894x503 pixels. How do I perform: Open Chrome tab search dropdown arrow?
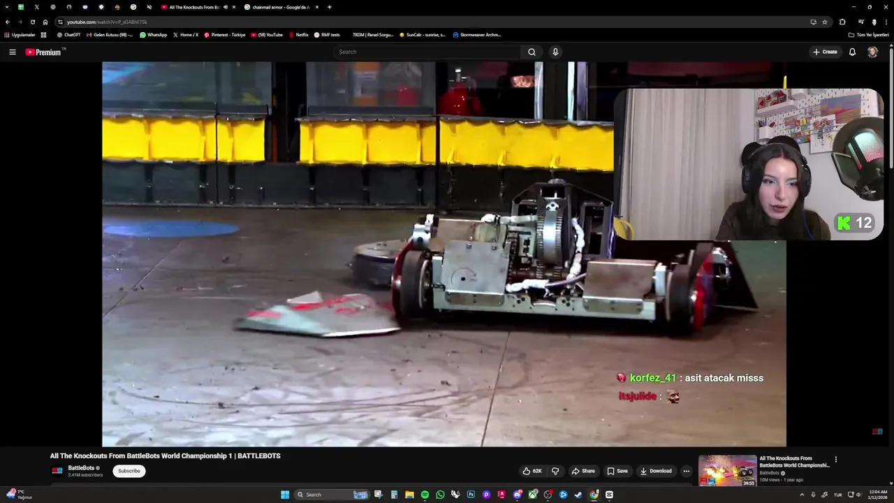click(7, 7)
